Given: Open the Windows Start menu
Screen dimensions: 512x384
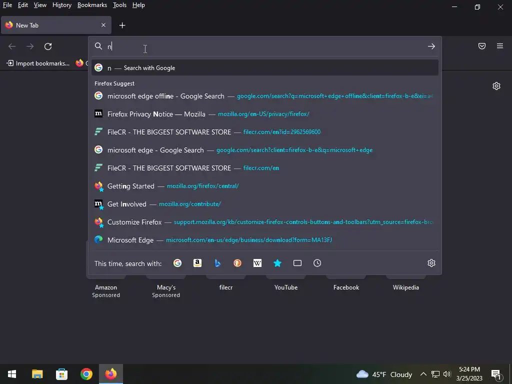Looking at the screenshot, I should [12, 374].
